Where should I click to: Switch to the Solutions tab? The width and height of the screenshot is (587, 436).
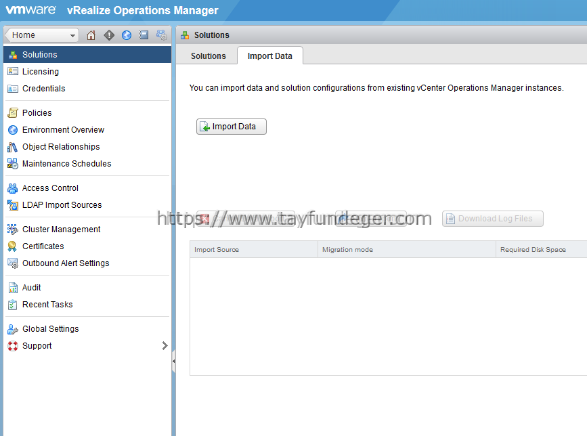click(208, 56)
